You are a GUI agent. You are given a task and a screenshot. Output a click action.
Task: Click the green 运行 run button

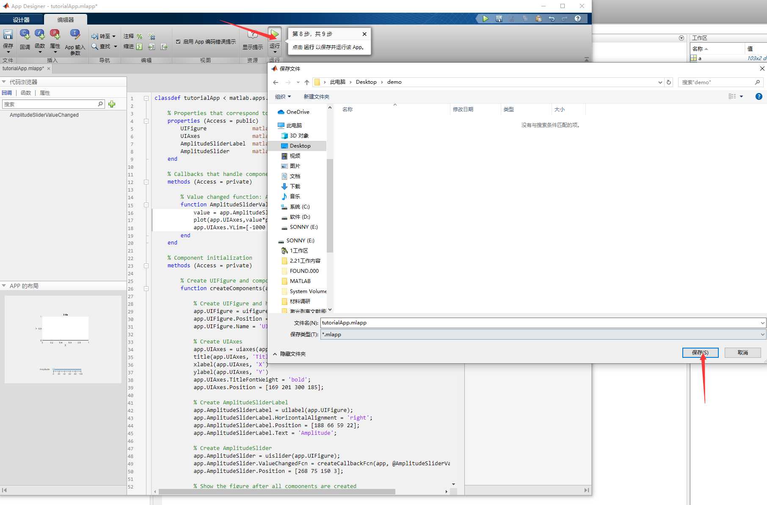pos(275,34)
